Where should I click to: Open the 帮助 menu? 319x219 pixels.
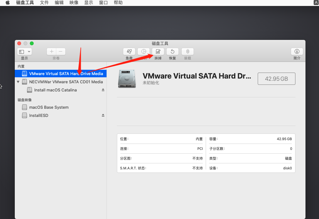[x=118, y=3]
